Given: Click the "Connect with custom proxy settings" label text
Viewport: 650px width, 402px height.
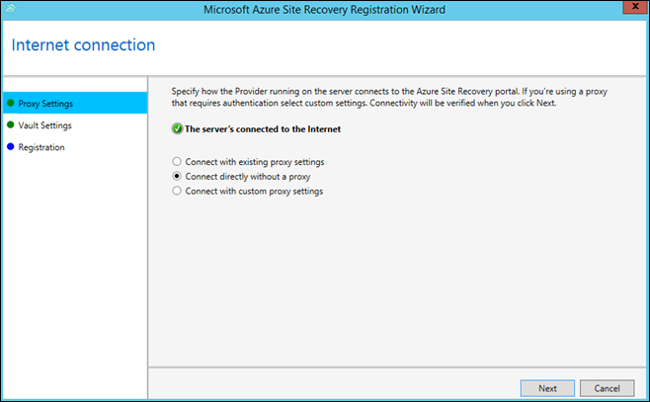Looking at the screenshot, I should (254, 191).
